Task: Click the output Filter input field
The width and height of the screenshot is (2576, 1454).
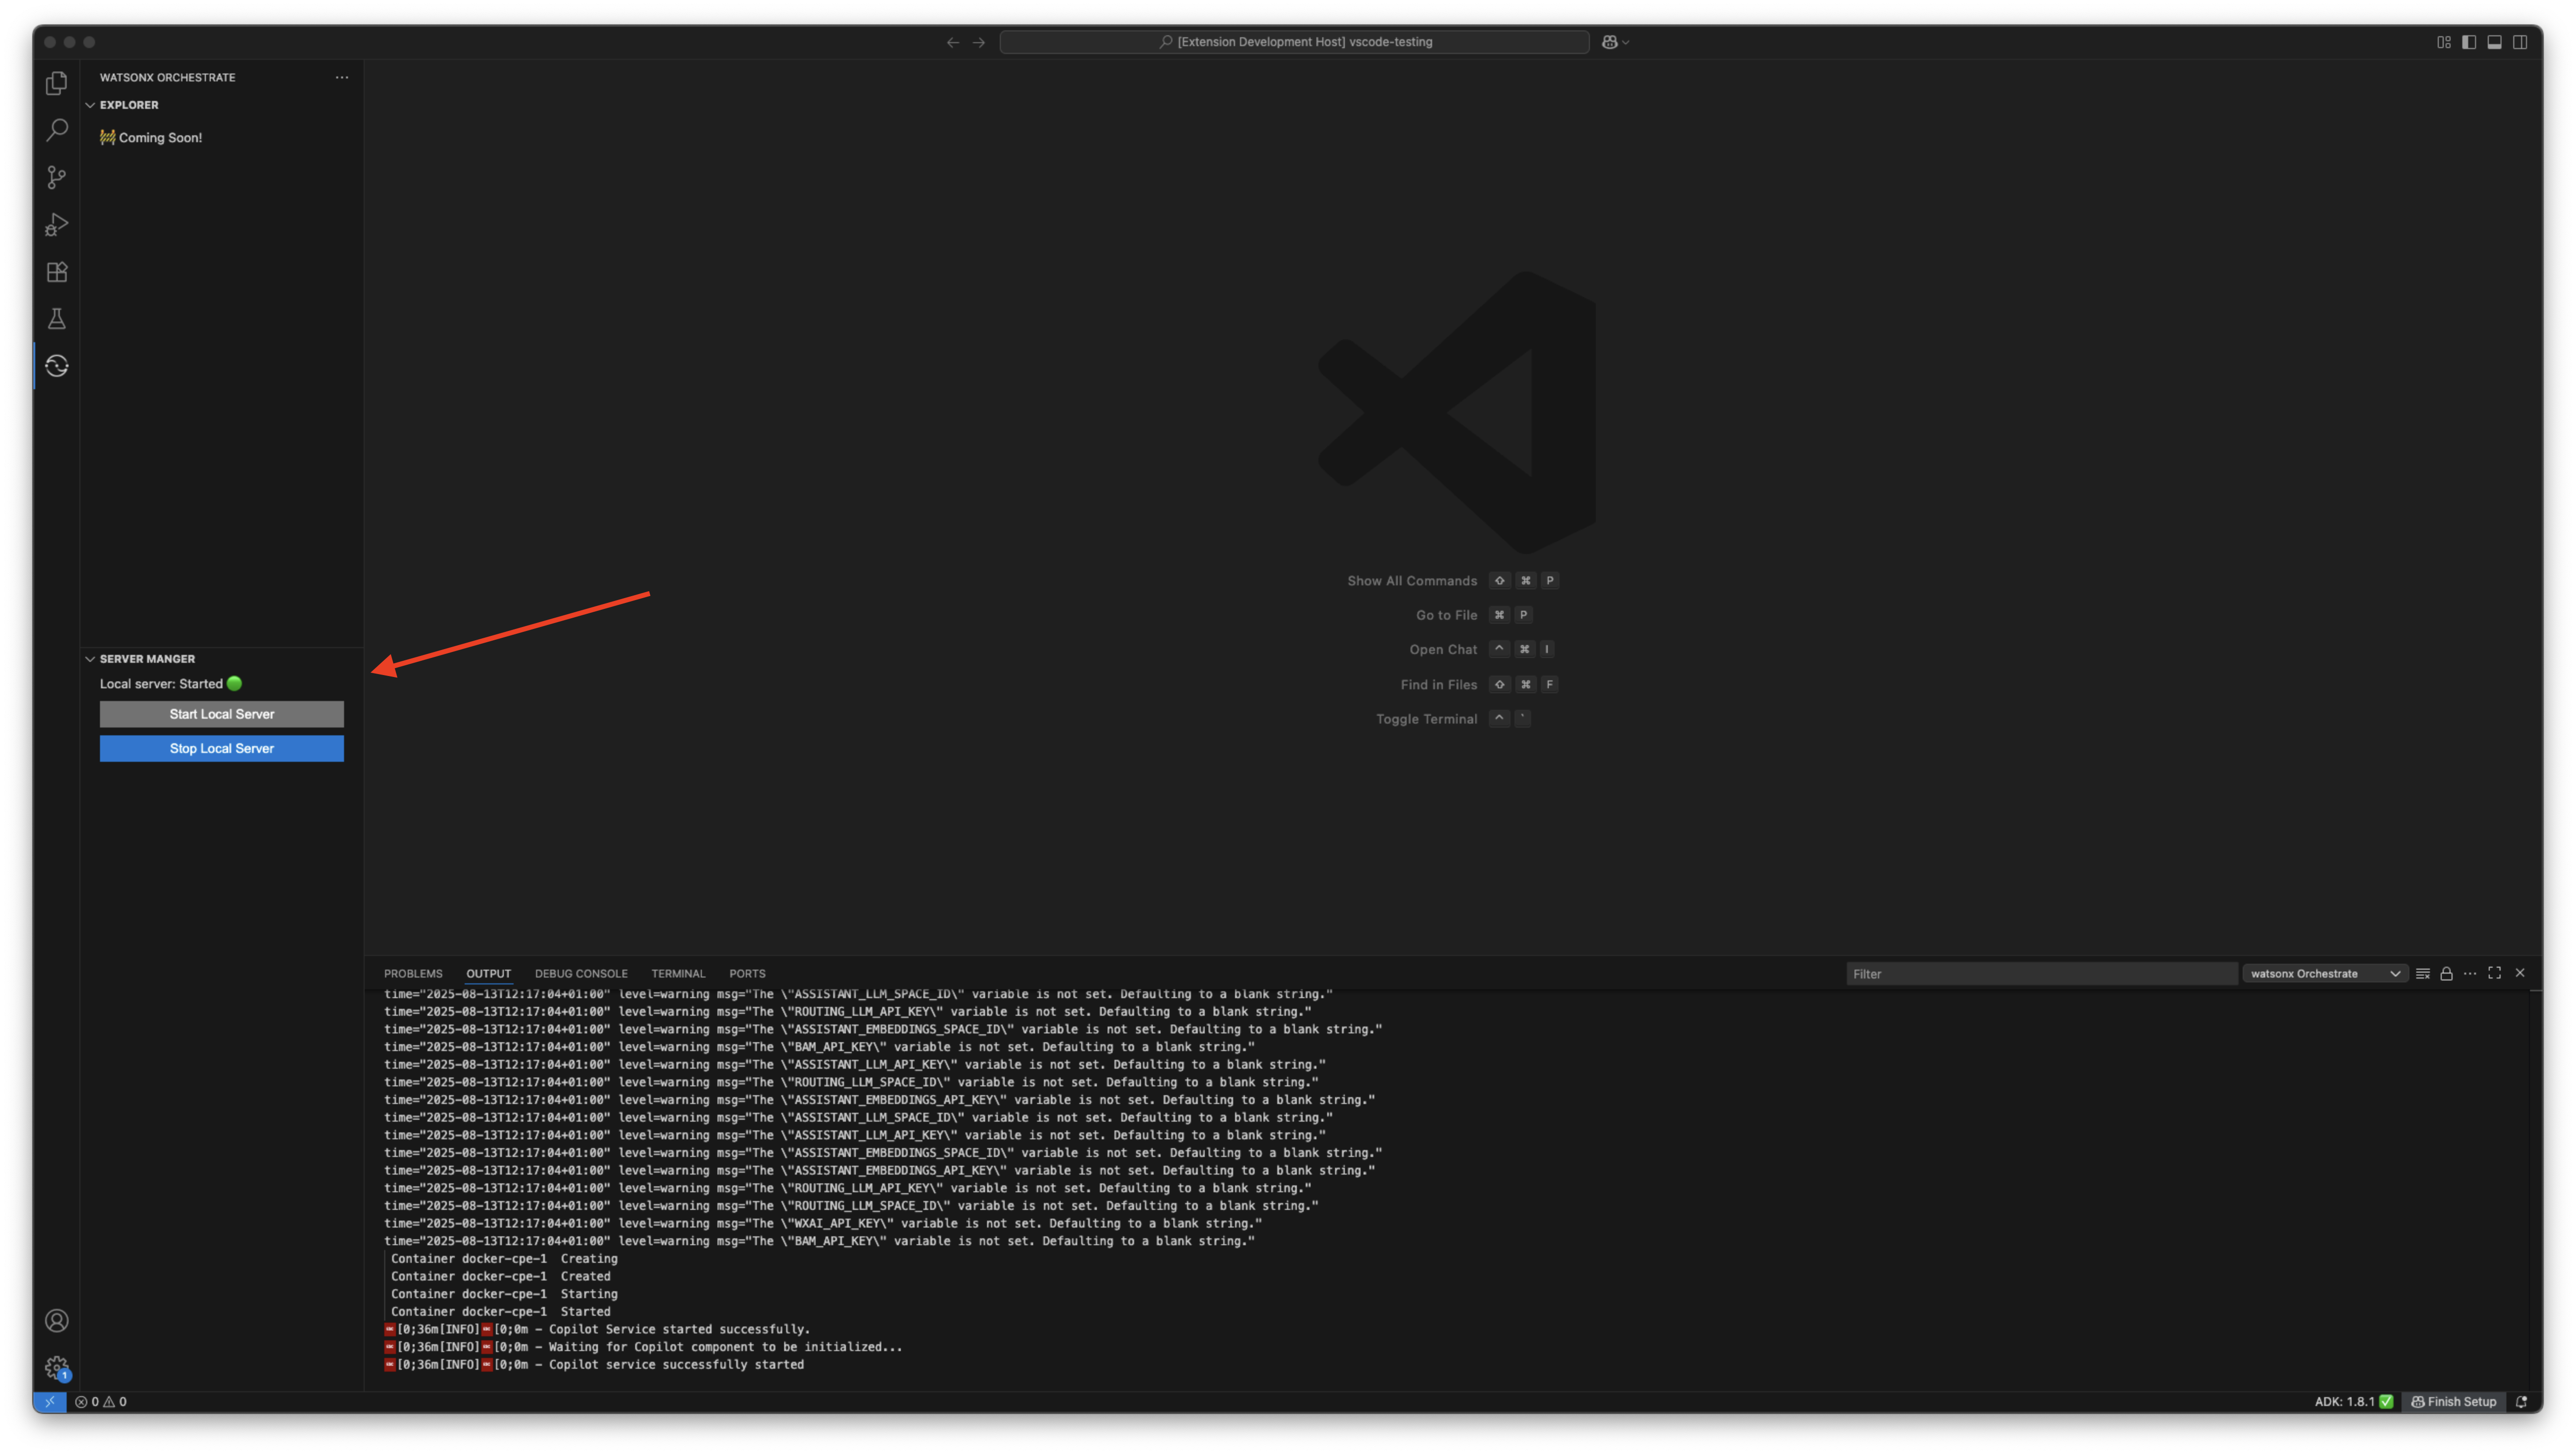Action: pos(2040,974)
